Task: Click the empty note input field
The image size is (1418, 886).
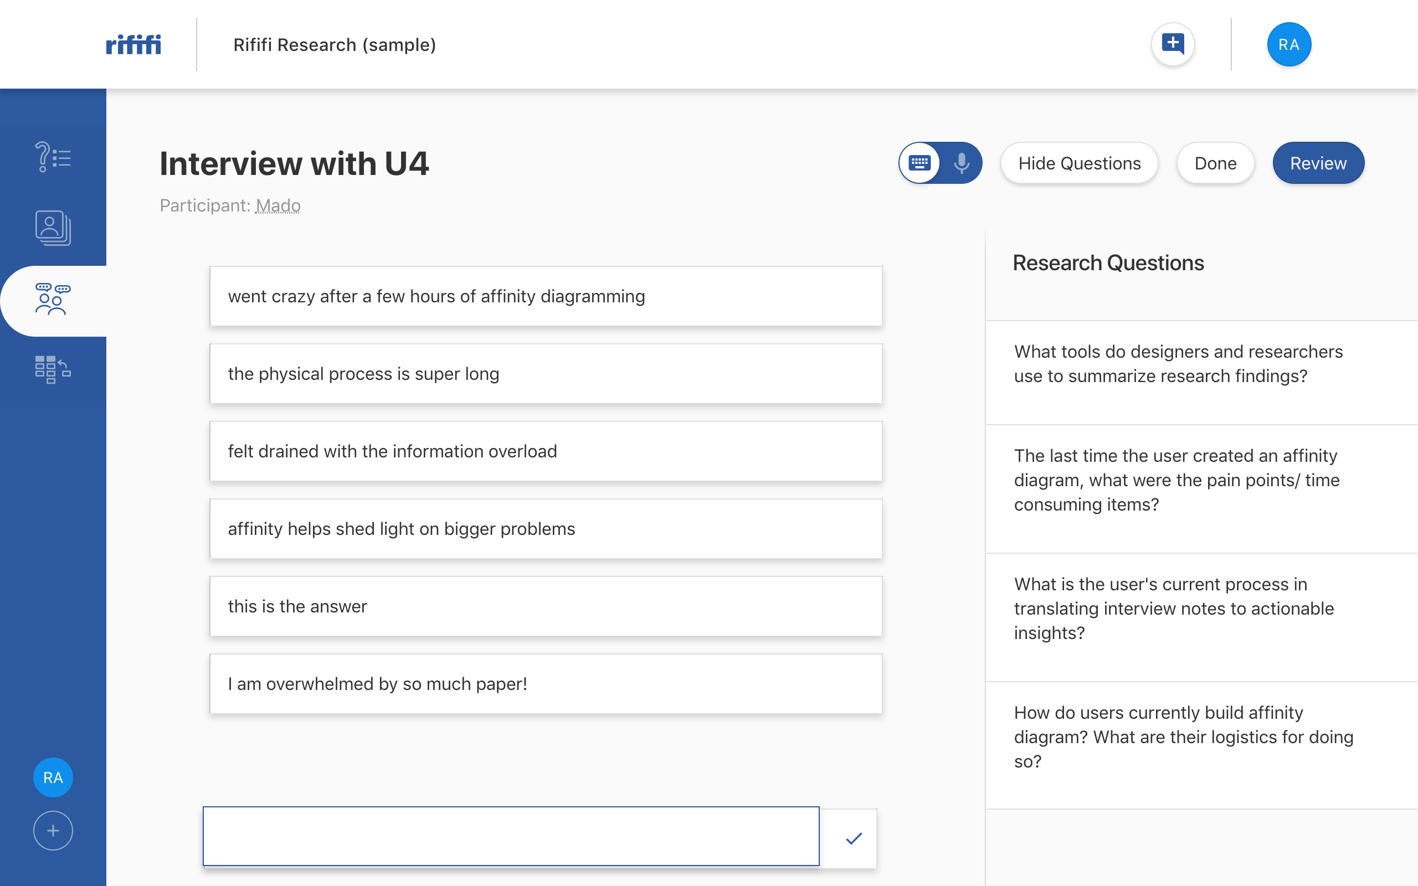Action: click(510, 836)
